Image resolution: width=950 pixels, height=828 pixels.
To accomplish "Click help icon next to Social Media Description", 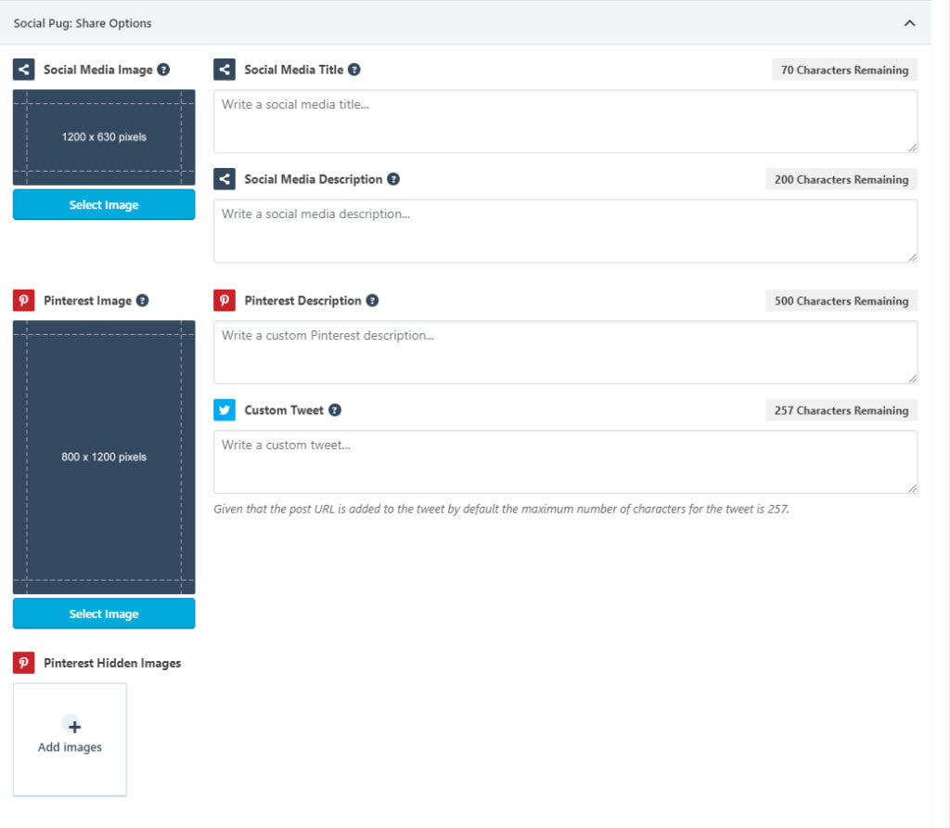I will point(393,179).
